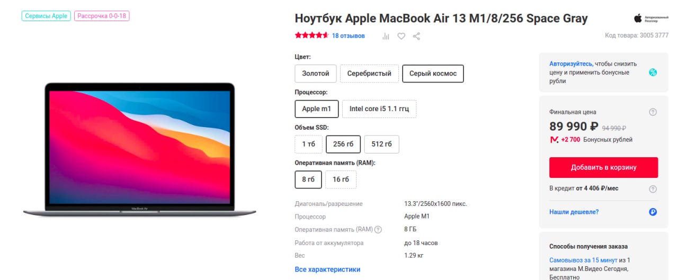Click question icon near Оперативная память (RAM)
The width and height of the screenshot is (678, 280).
tap(378, 230)
